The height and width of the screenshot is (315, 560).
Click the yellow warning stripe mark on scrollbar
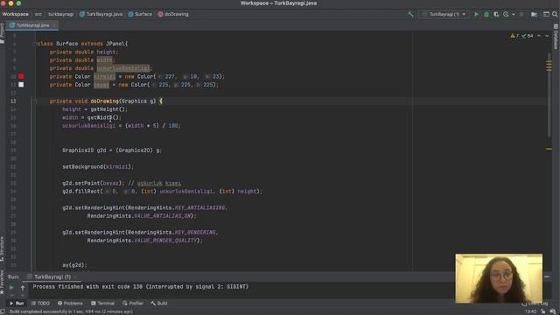pos(549,149)
